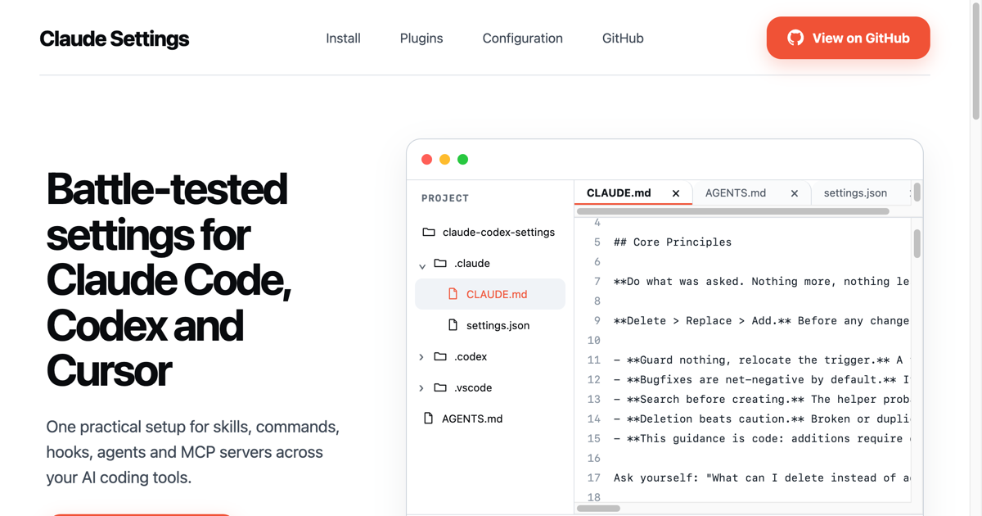Click the yellow minimize dot of mock window
The height and width of the screenshot is (516, 982).
click(x=444, y=160)
